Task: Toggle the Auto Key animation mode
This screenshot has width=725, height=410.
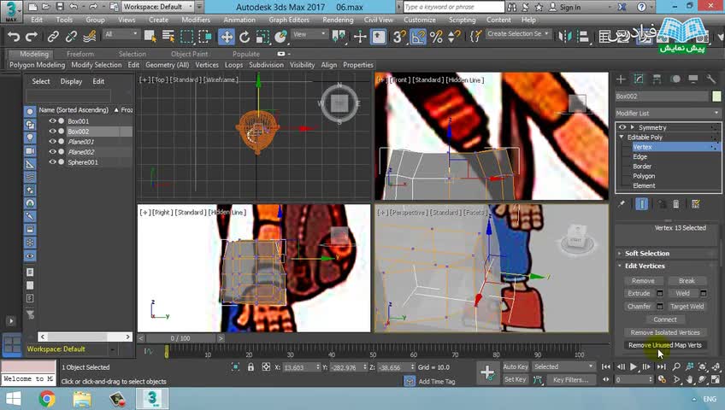Action: pos(516,367)
